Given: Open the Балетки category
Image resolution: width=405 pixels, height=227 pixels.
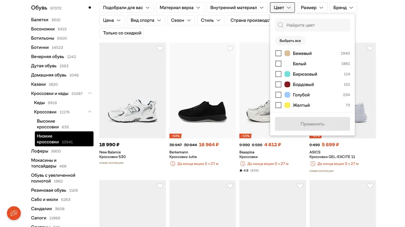Looking at the screenshot, I should tap(40, 20).
